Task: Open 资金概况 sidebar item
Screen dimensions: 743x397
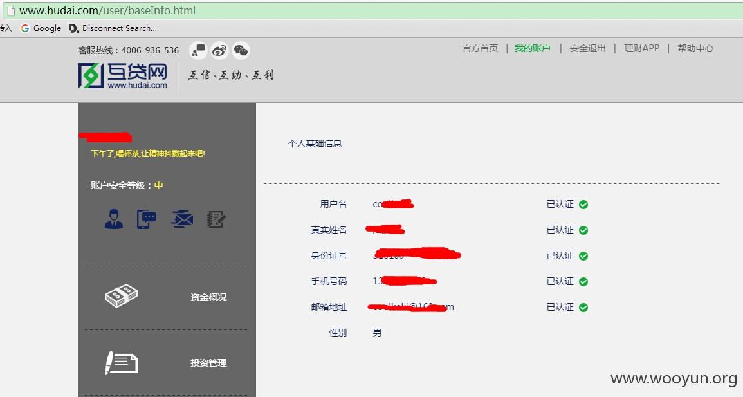Action: 208,297
